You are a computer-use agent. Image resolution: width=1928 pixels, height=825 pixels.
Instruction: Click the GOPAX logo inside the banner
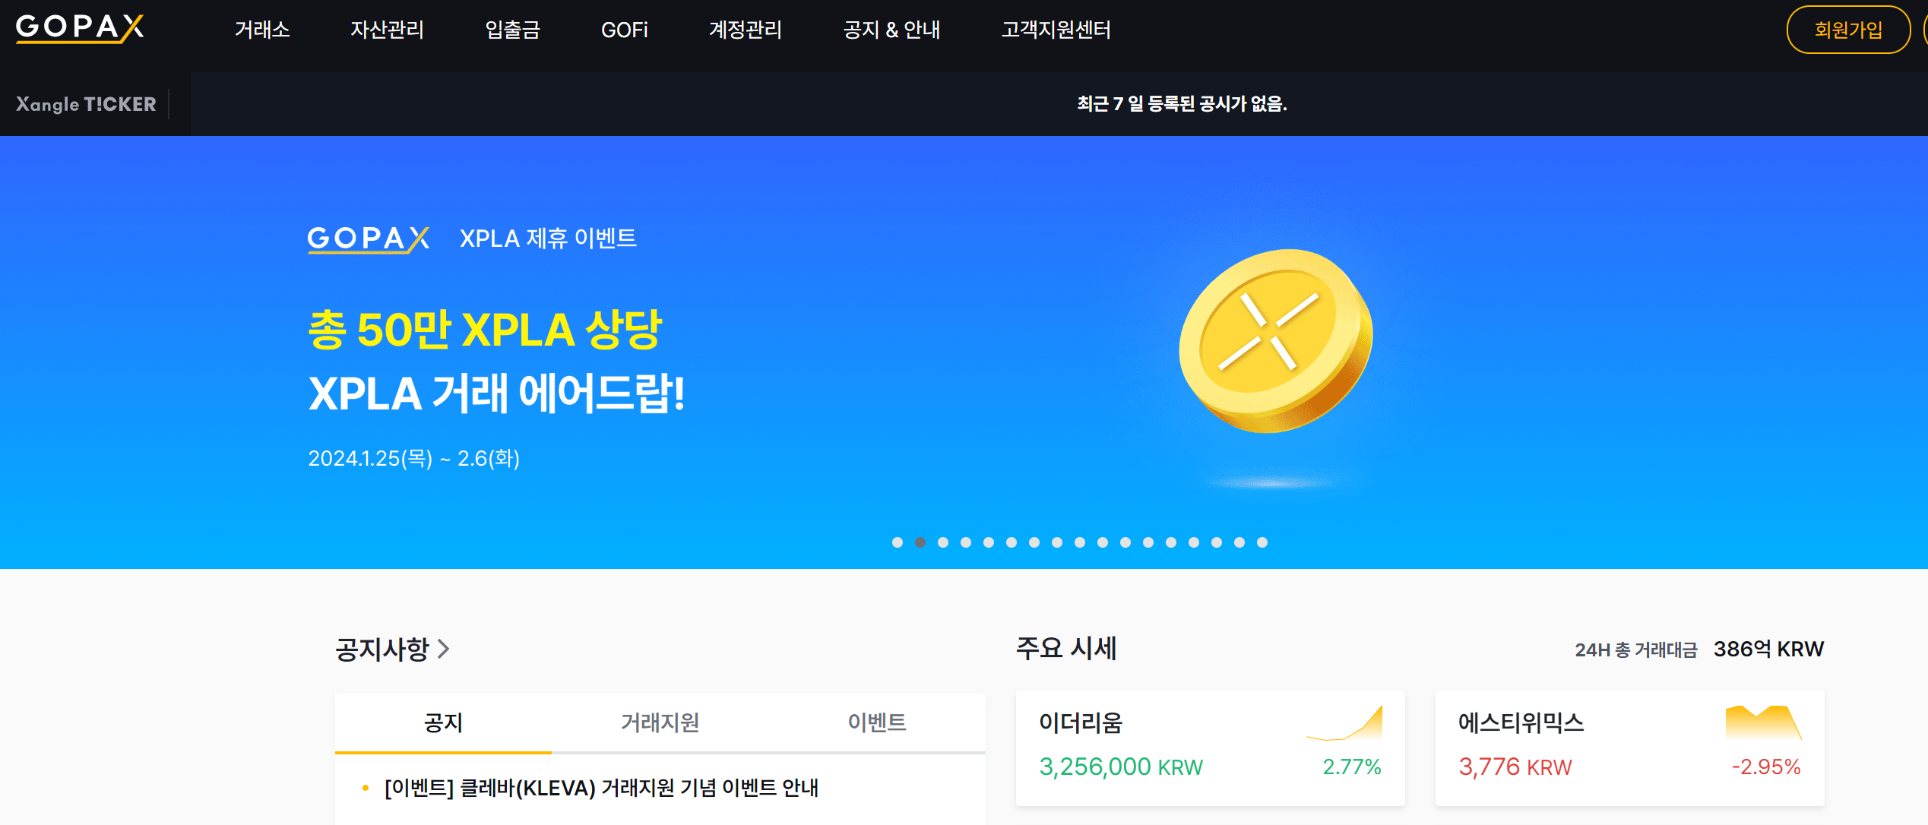367,238
